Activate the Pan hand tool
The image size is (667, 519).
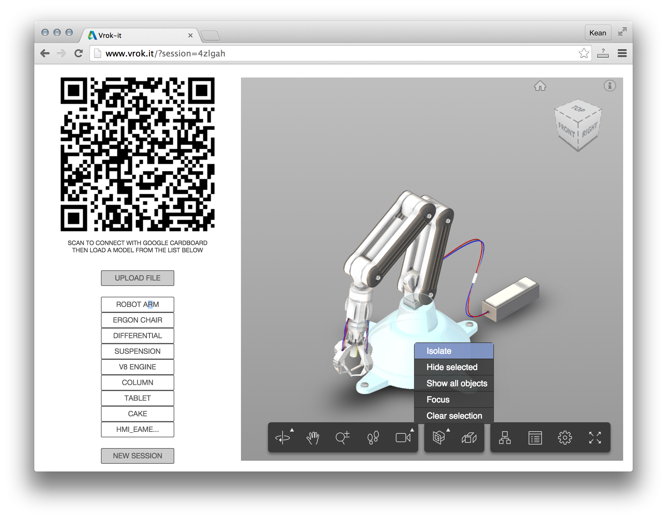pyautogui.click(x=312, y=438)
